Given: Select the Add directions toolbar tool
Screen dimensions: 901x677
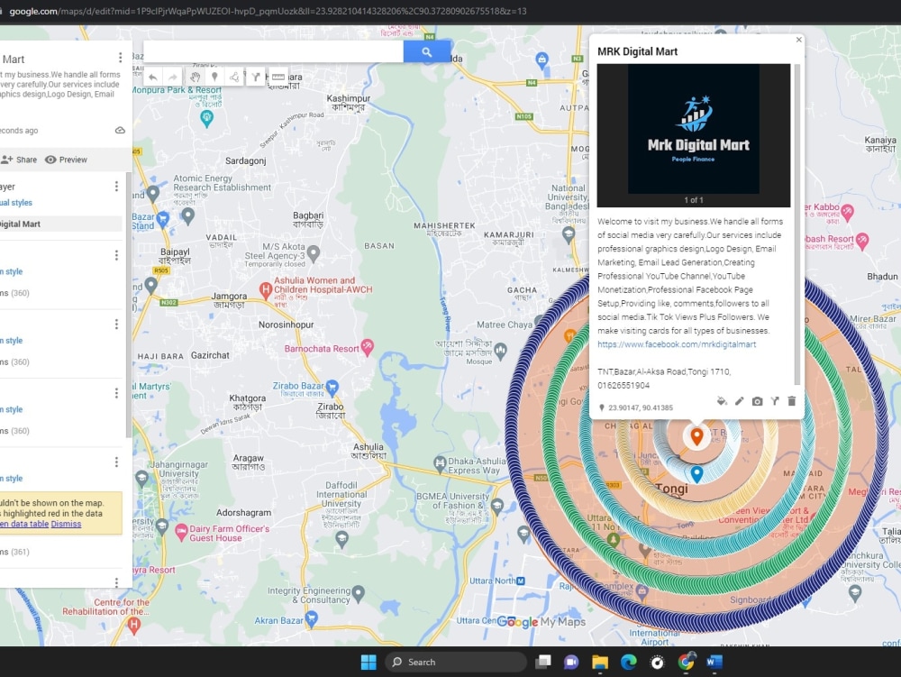Looking at the screenshot, I should coord(257,76).
